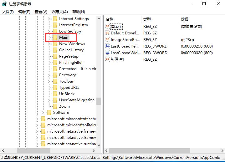Select the microsoft.net.native.runtime tree label

pos(72,144)
